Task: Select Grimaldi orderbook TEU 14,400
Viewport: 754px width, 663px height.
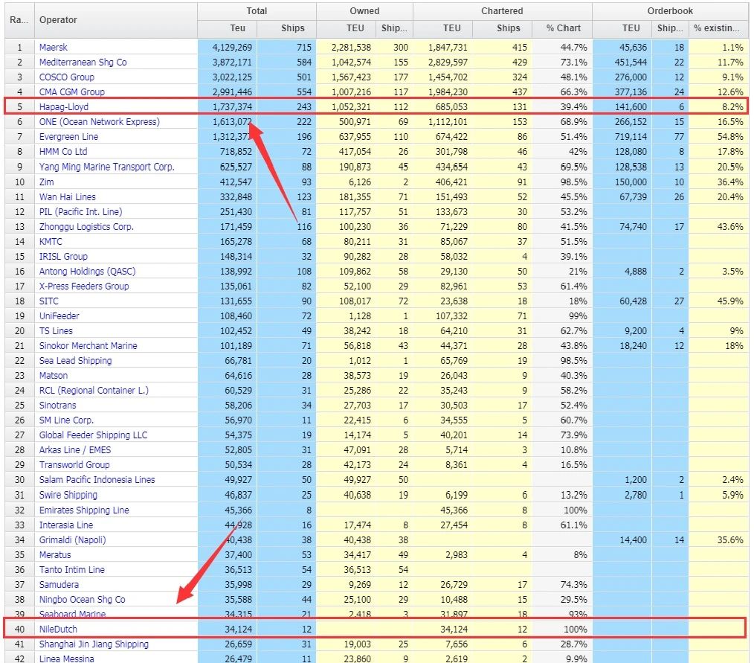Action: point(633,540)
